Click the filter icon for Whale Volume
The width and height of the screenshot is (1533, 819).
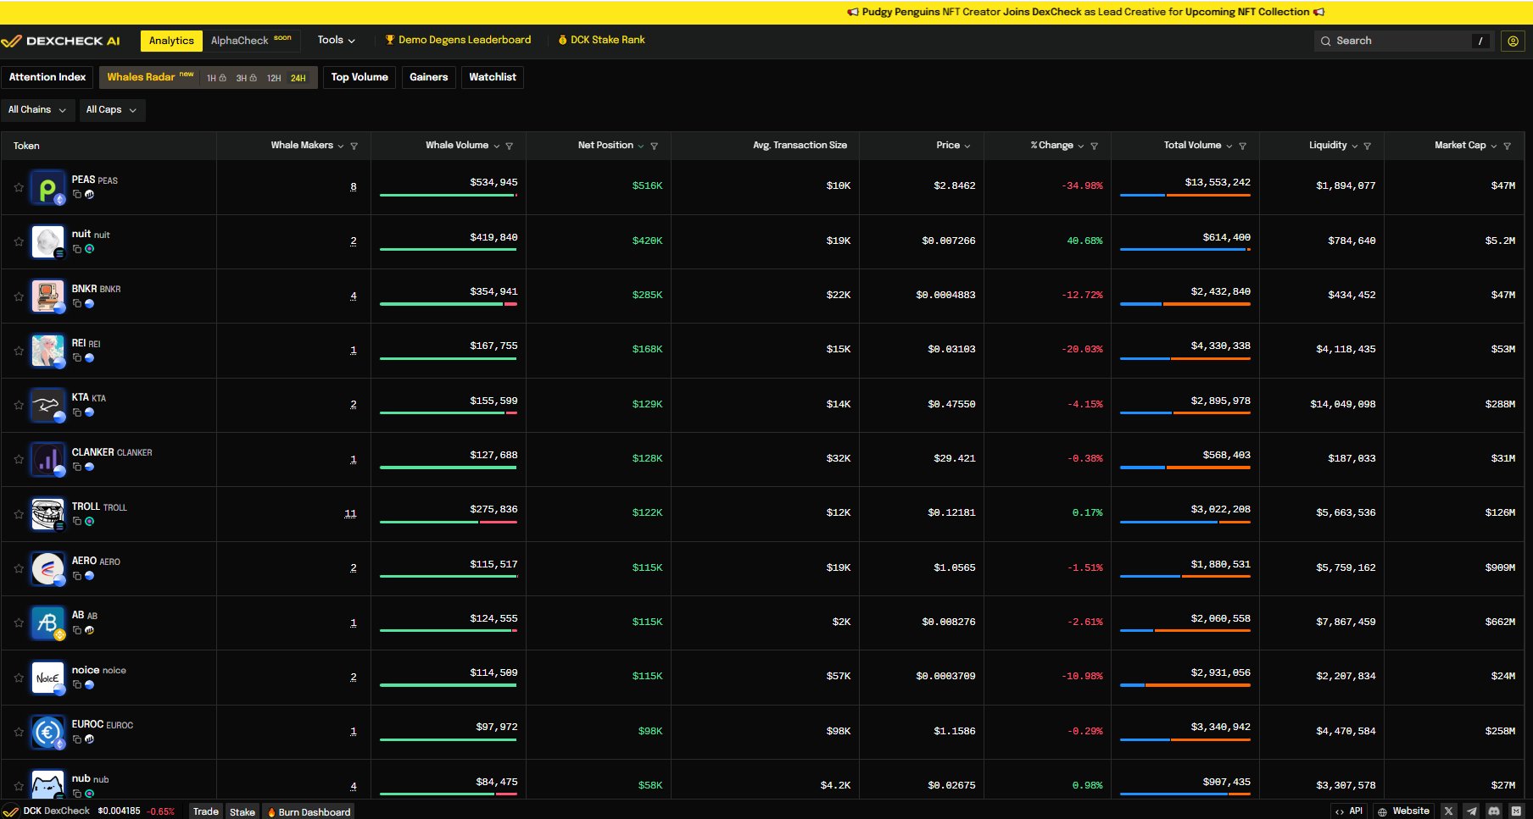click(510, 146)
